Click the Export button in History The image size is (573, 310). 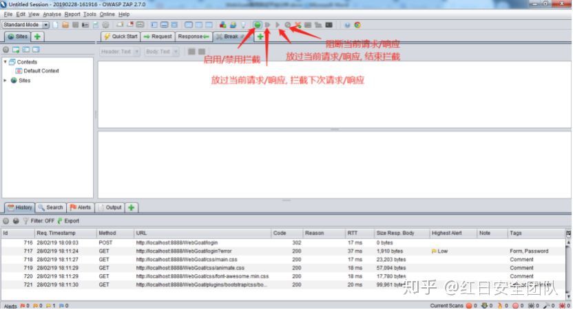click(68, 221)
